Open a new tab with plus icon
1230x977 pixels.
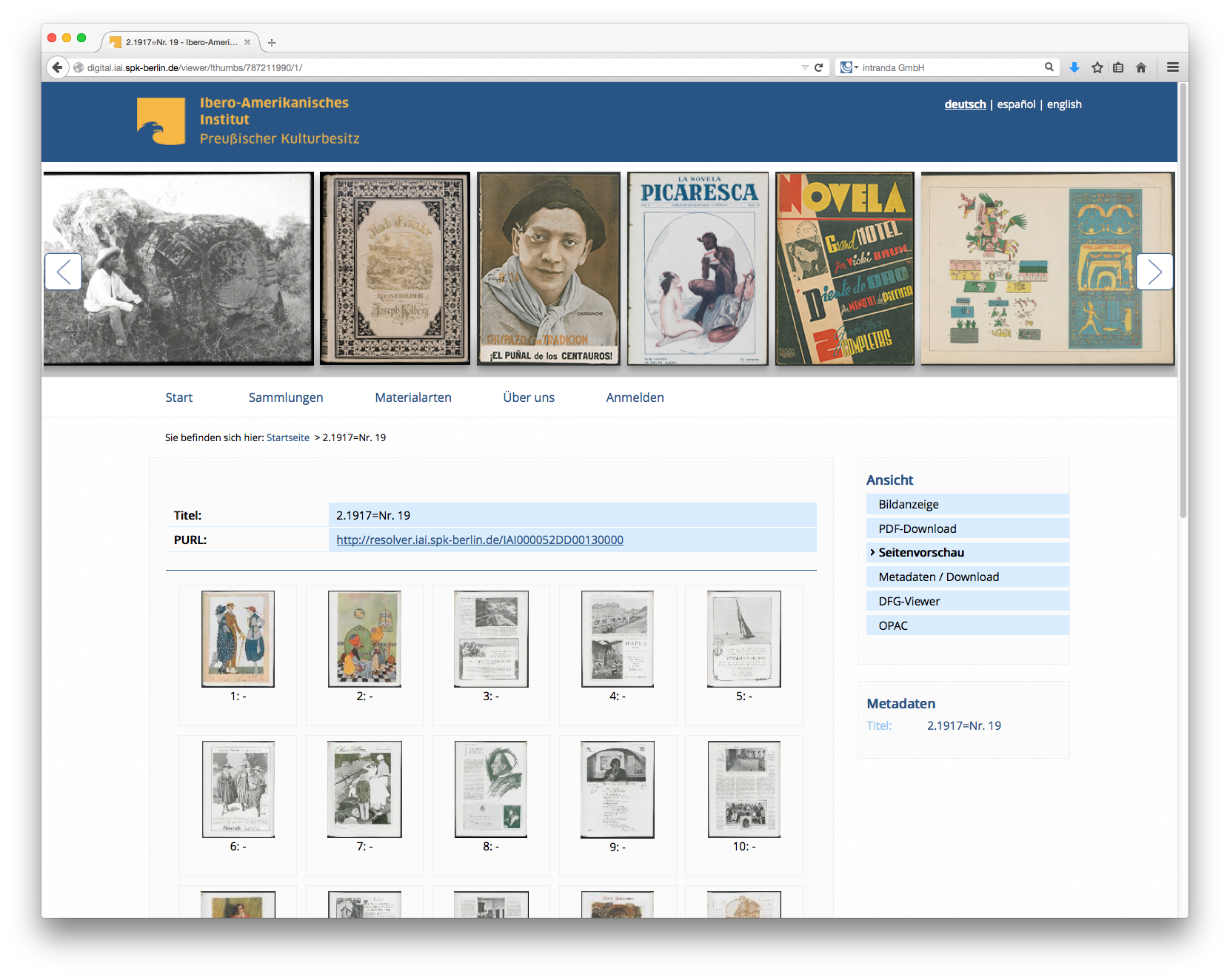pos(272,43)
